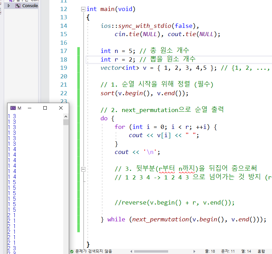Click the '문자: 11' character indicator
Image resolution: width=272 pixels, height=254 pixels.
pyautogui.click(x=228, y=251)
